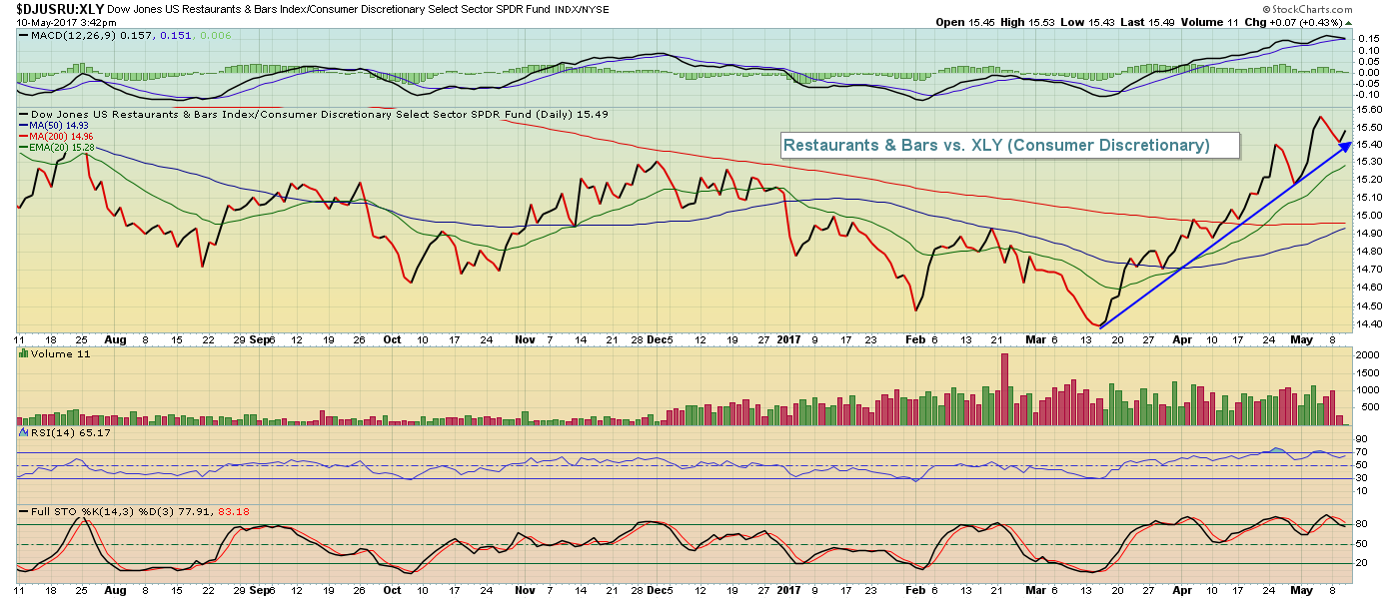Click the green EMA(20) legend swatch
This screenshot has height=599, width=1399.
[x=24, y=149]
